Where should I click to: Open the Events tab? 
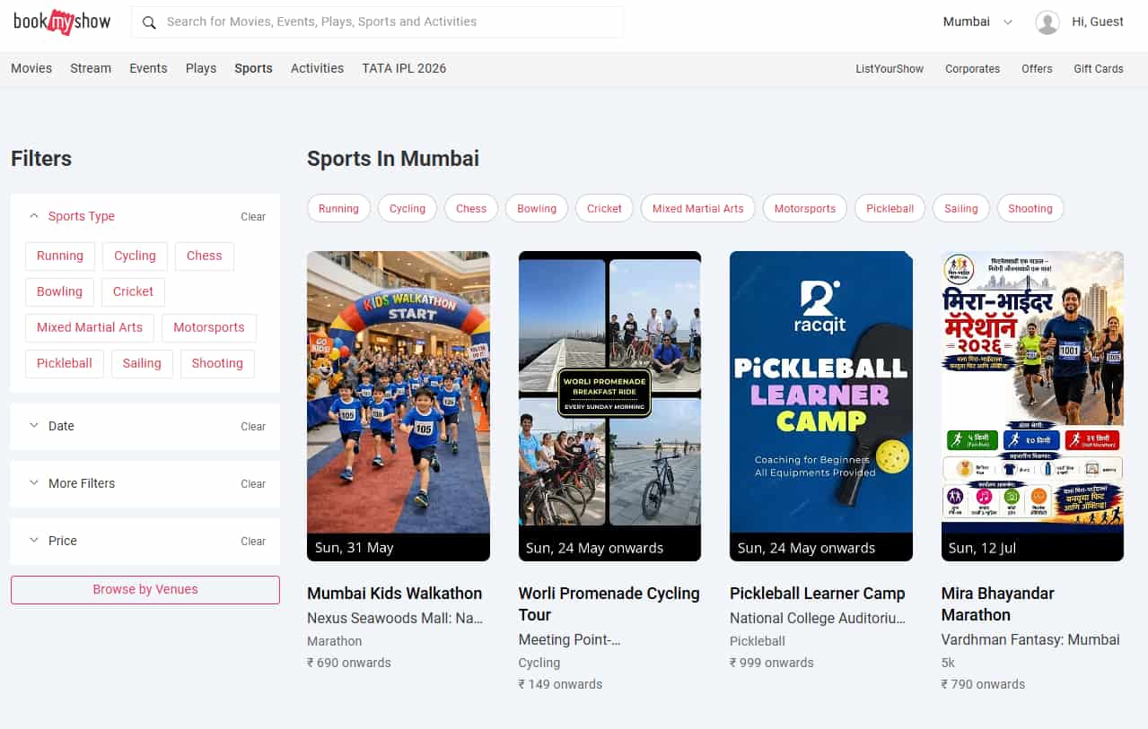click(x=148, y=68)
